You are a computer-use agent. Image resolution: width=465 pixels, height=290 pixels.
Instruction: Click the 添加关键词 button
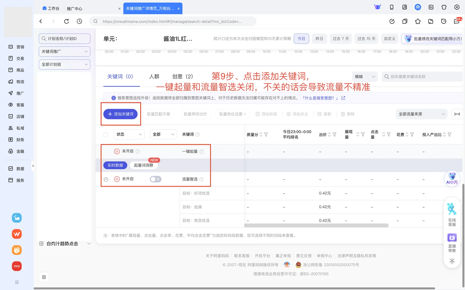[121, 114]
